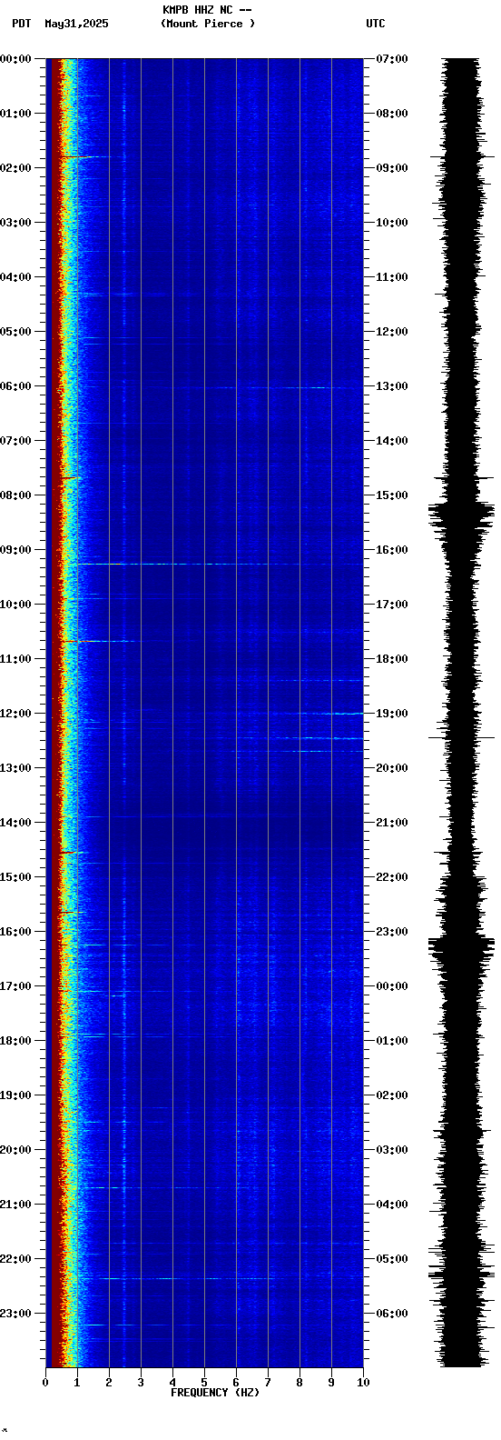This screenshot has height=1440, width=501.
Task: Click the 12:00 PDT time label on left axis
Action: click(x=15, y=714)
